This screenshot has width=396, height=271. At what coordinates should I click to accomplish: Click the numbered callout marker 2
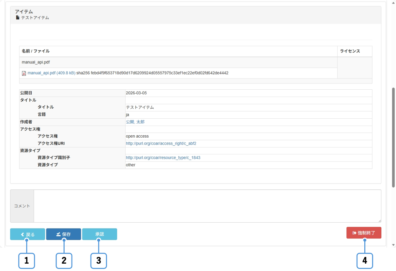coord(64,261)
